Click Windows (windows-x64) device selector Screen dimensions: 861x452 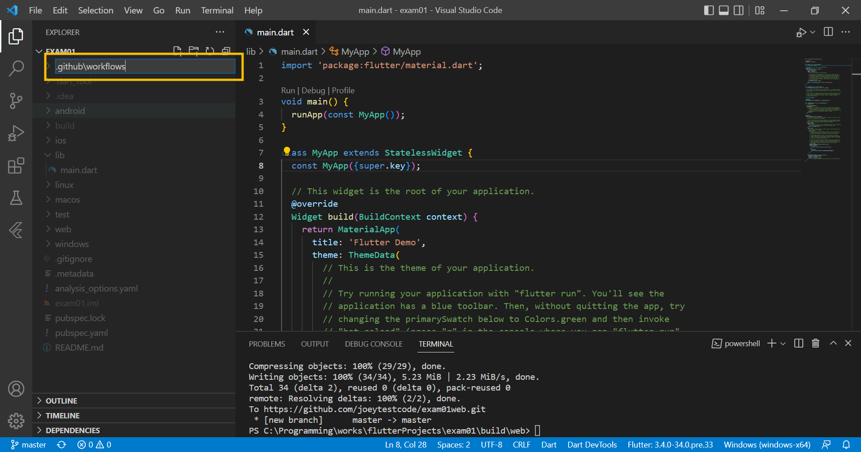click(x=767, y=444)
